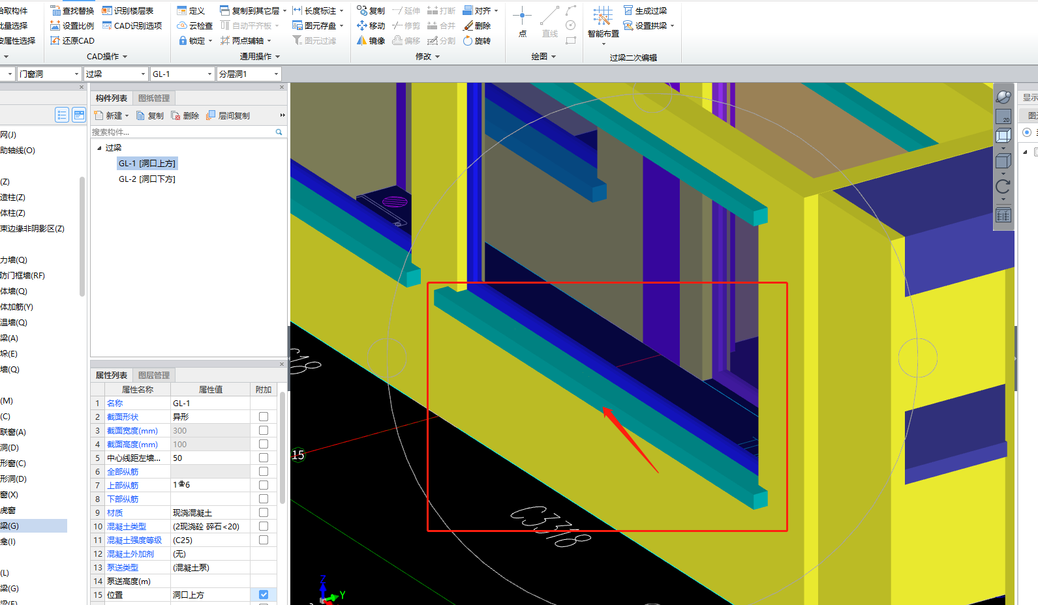Uncheck the 附加 checkbox for 位置

tap(264, 595)
